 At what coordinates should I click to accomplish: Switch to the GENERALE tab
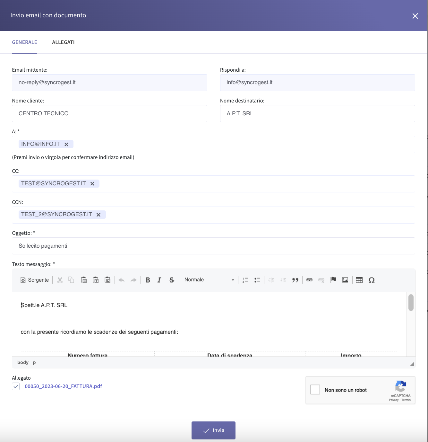click(x=25, y=42)
